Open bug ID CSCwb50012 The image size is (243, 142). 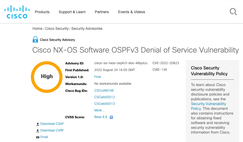pos(104,97)
